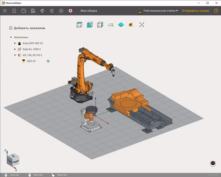Save the assembly with floppy icon
Screen dimensions: 221x177
33,11
